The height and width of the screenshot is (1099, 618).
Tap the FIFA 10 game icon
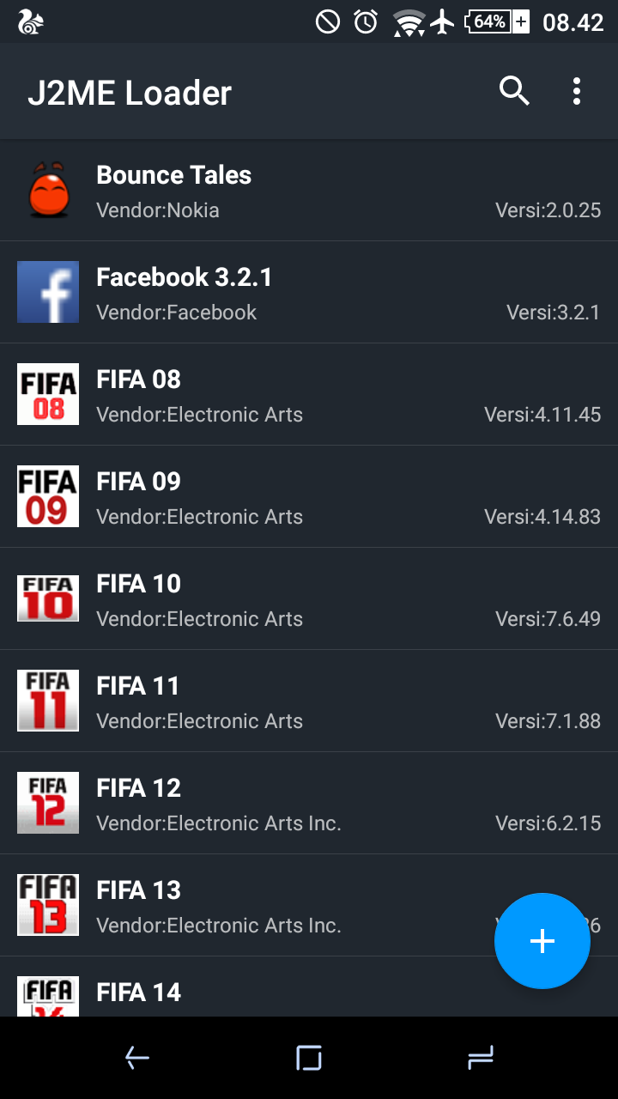(x=48, y=598)
